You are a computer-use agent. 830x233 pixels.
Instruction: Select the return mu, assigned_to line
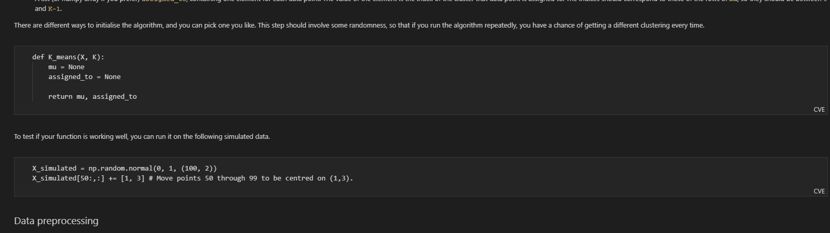click(92, 97)
